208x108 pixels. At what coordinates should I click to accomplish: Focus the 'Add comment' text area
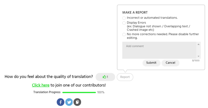tap(159, 50)
